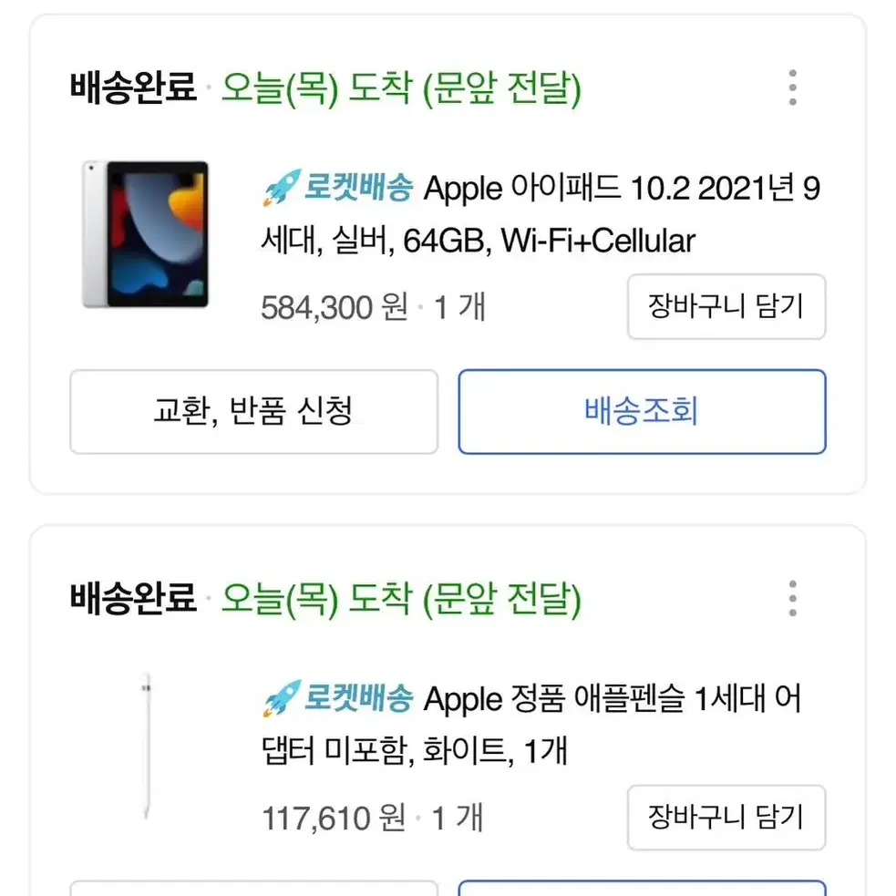Screen dimensions: 896x896
Task: Request exchange or return via 교환, 반품 신청
Action: click(x=253, y=411)
